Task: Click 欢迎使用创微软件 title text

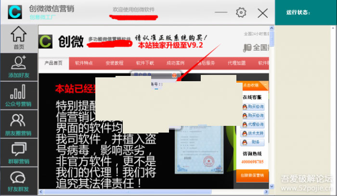Action: [134, 10]
